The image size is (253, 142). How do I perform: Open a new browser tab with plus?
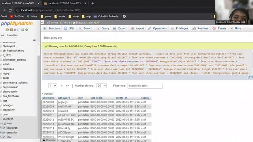(93, 3)
